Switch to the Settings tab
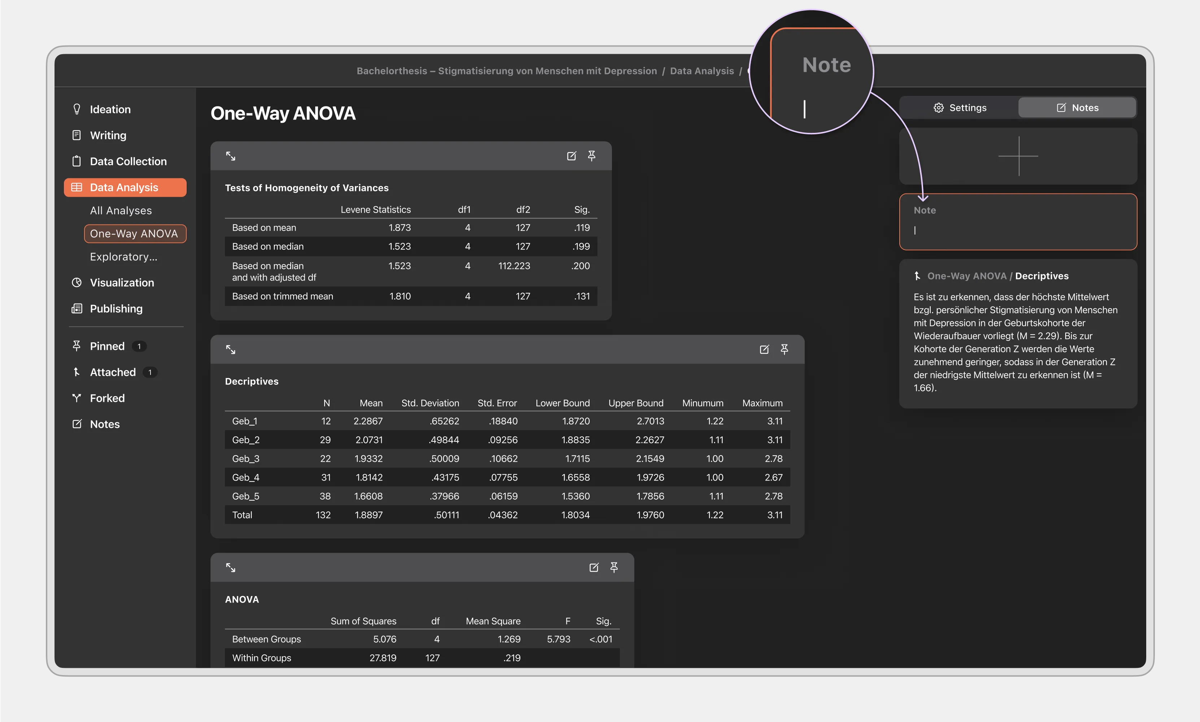Screen dimensions: 1200x722 tap(960, 108)
